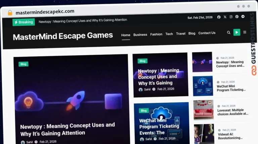Image resolution: width=258 pixels, height=144 pixels.
Task: Click the Blog tag on middle Newtopy card
Action: click(142, 61)
